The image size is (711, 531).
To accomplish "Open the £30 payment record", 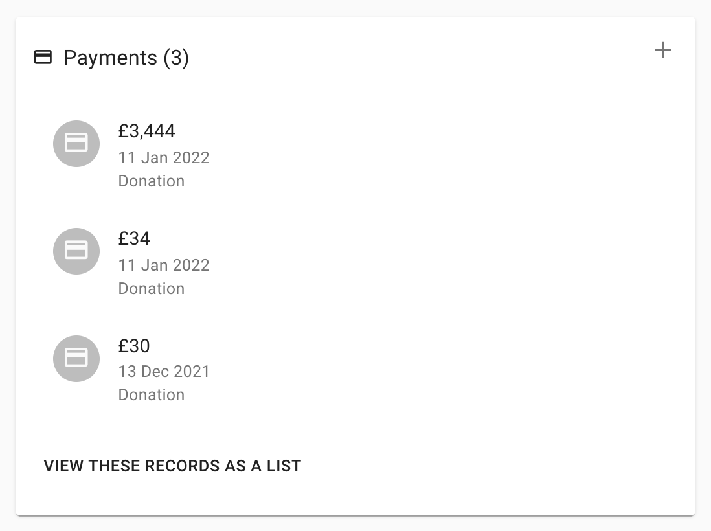I will (x=134, y=346).
